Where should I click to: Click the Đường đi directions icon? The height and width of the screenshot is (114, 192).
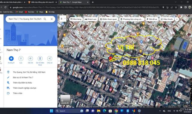click(11, 58)
